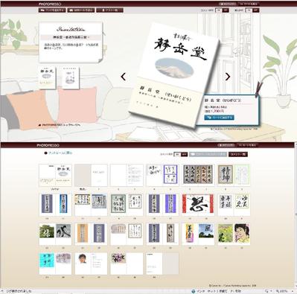Open the spread with the woman's portrait
Viewport: 297px width, 294px height.
click(x=234, y=234)
